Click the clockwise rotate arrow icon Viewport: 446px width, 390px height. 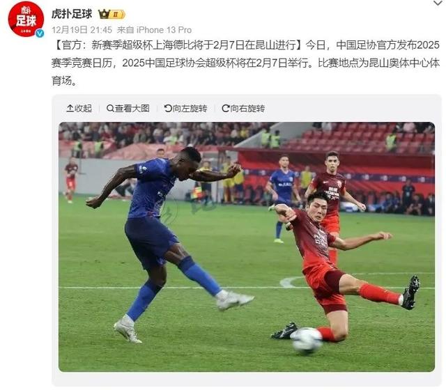pyautogui.click(x=226, y=109)
